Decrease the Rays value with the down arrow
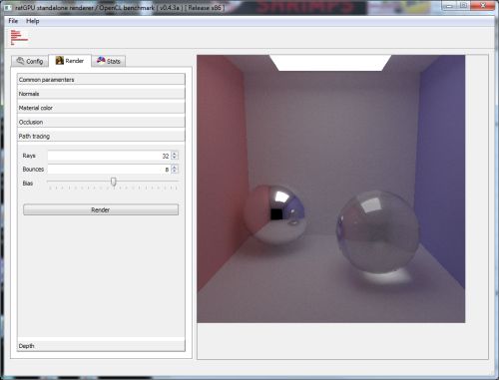This screenshot has width=499, height=380. [x=175, y=158]
